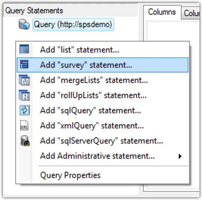
Task: Click the xmlQuery XML file icon
Action: click(24, 125)
